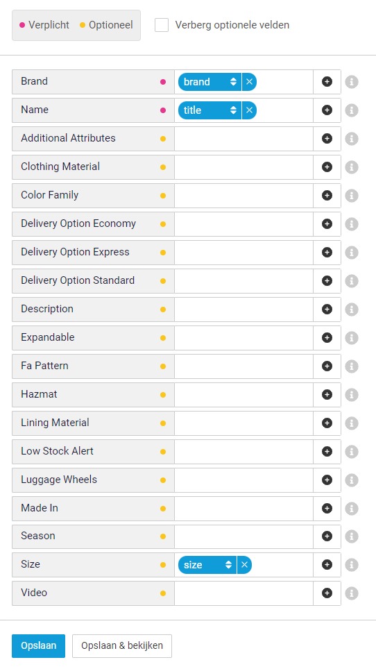This screenshot has height=669, width=376.
Task: Remove the title tag from Name
Action: pyautogui.click(x=249, y=110)
